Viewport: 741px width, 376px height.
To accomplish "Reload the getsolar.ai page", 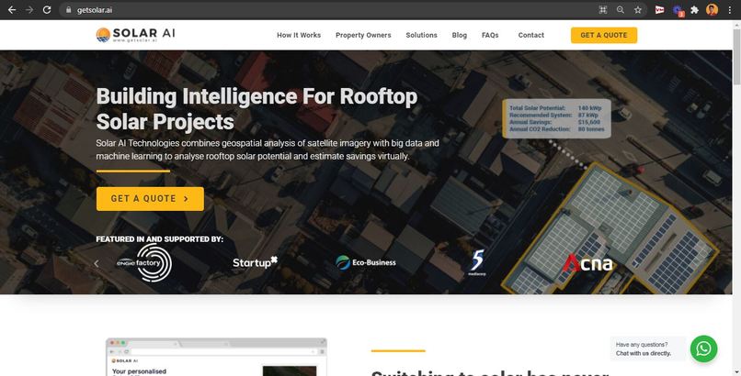I will pyautogui.click(x=47, y=10).
